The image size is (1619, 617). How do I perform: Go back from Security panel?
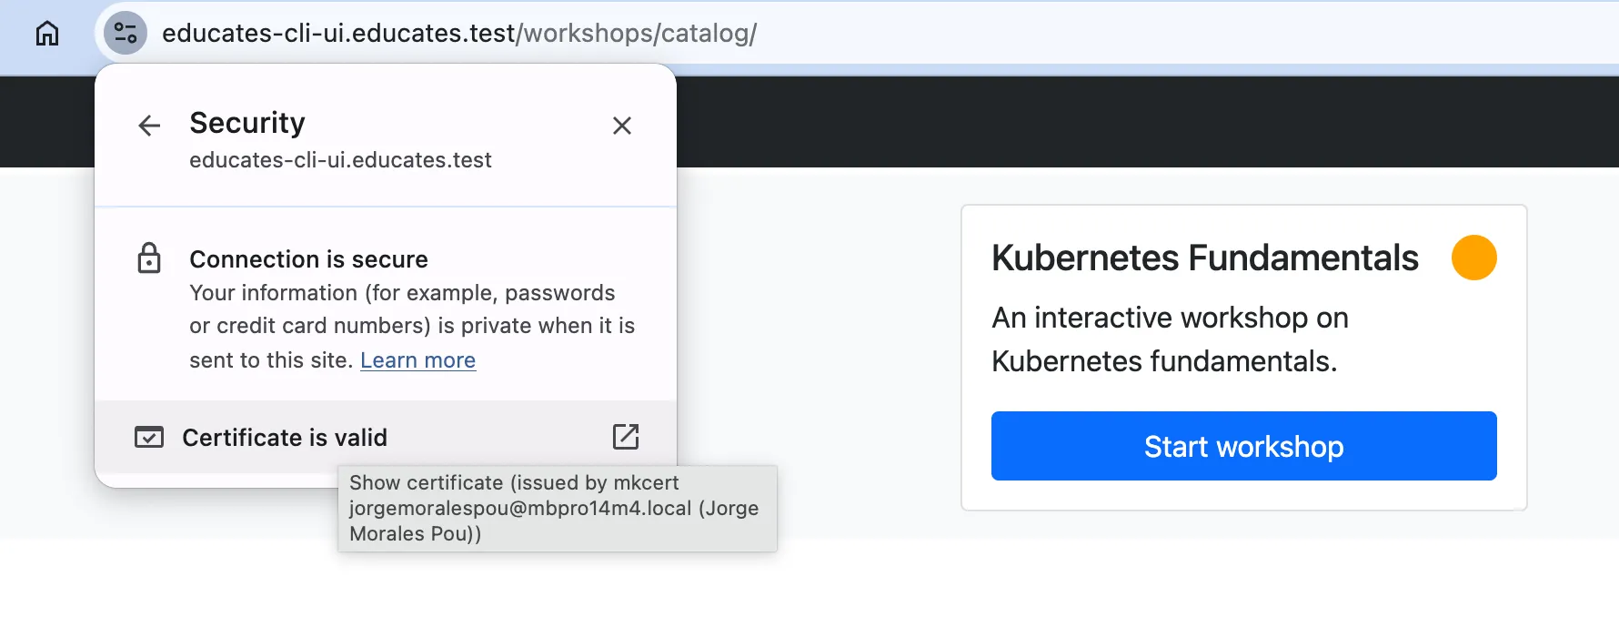coord(149,126)
